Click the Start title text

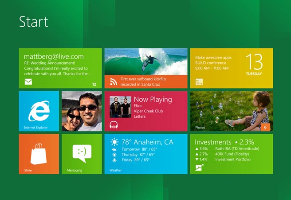[x=34, y=22]
